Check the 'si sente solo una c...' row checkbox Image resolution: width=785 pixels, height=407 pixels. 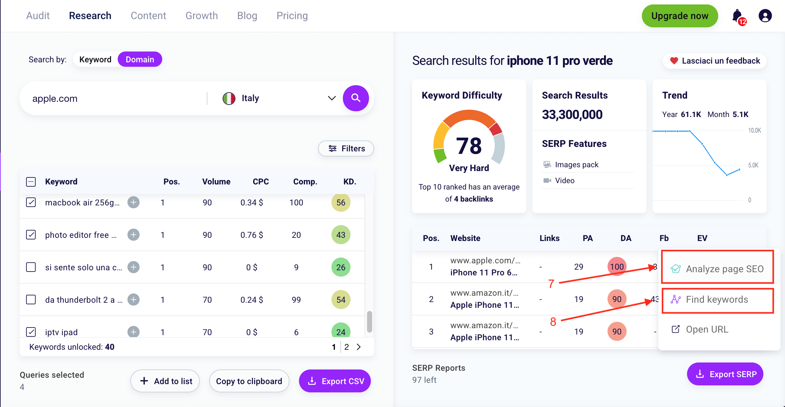click(31, 267)
